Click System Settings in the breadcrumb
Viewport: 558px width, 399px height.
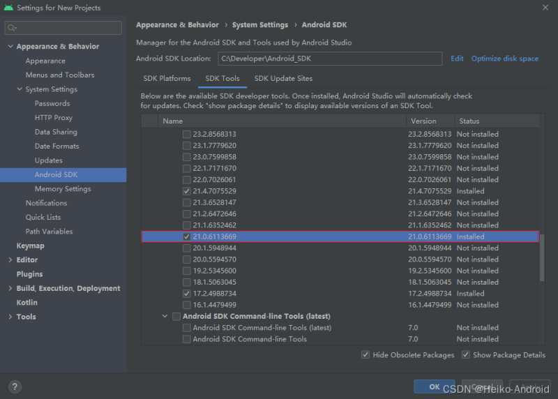pos(260,25)
